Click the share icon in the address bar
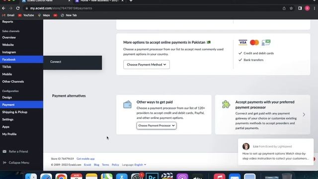This screenshot has width=318, height=179. [284, 8]
